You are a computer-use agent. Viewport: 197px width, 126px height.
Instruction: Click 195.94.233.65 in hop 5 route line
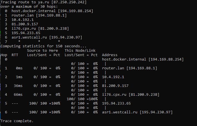(26, 33)
